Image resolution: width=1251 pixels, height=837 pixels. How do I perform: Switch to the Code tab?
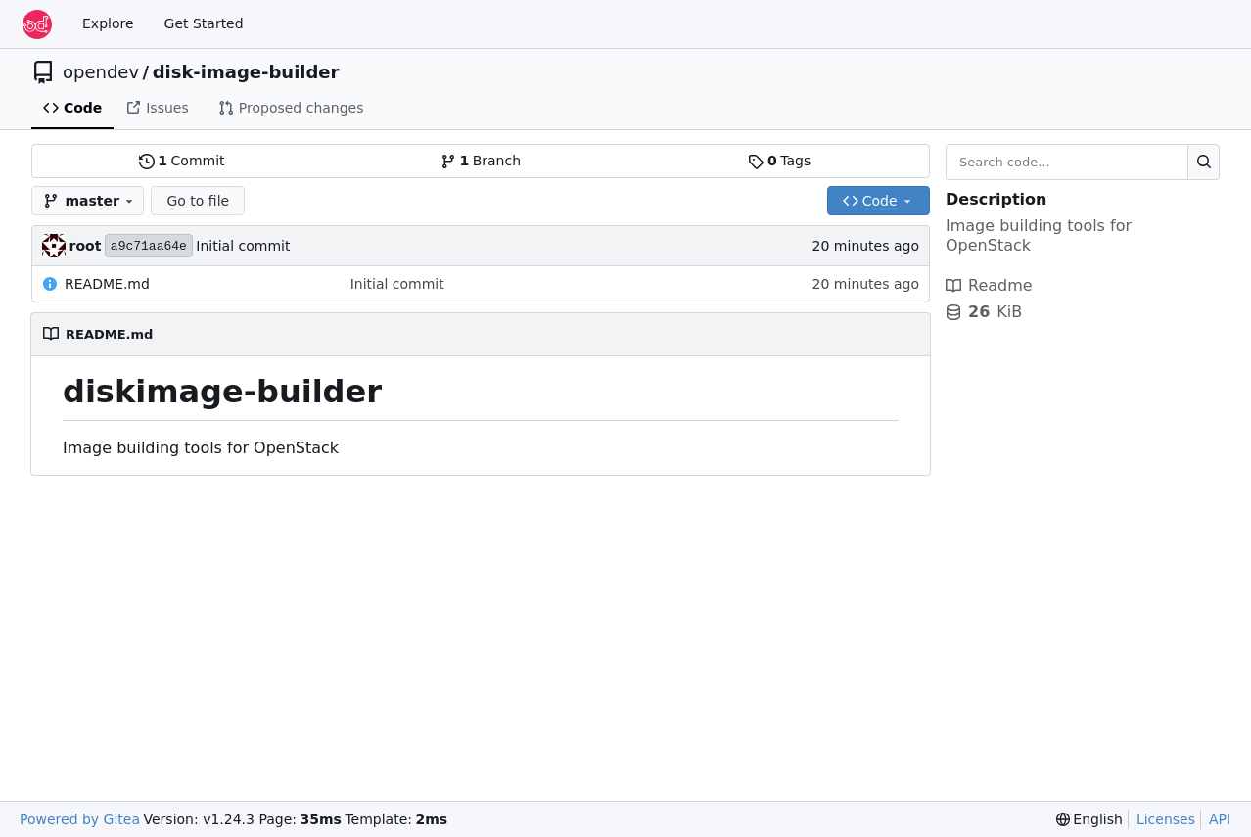[x=72, y=108]
